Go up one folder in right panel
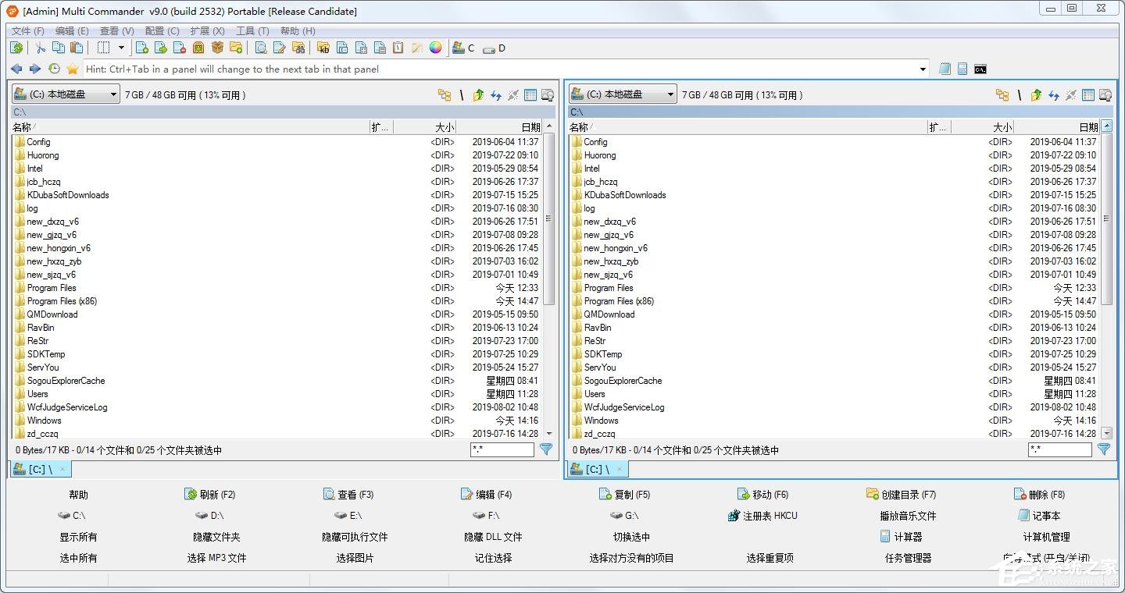1125x593 pixels. [x=1036, y=95]
